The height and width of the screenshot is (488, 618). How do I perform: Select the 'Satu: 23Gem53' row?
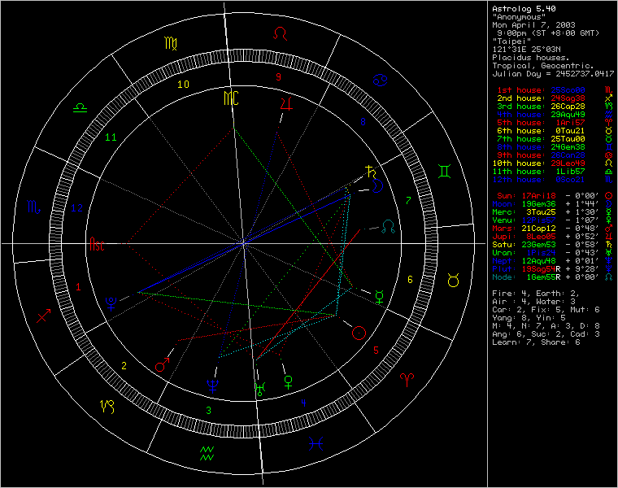coord(553,245)
